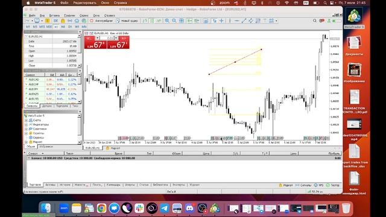
Task: Open the Файл menu in application window
Action: tap(32, 16)
